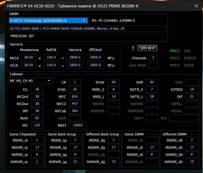Image resolution: width=203 pixels, height=173 pixels.
Task: Click the UCLK multiplier value 28.00
Action: tap(29, 65)
